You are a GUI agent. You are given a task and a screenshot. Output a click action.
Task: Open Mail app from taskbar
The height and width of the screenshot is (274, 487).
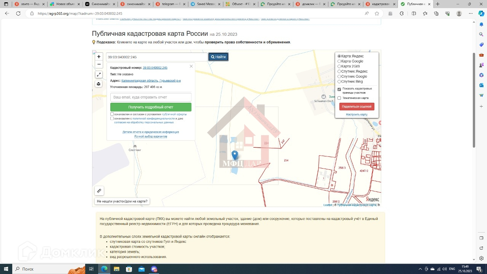[142, 269]
